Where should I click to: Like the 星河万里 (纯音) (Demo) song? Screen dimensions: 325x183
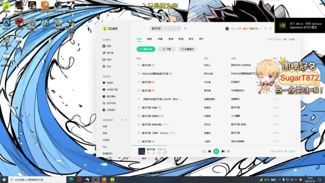coord(139,133)
